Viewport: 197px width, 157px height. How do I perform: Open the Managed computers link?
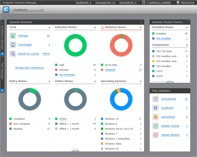coord(23,36)
